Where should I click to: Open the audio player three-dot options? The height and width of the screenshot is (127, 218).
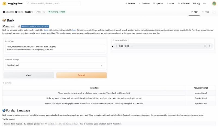click(210, 46)
